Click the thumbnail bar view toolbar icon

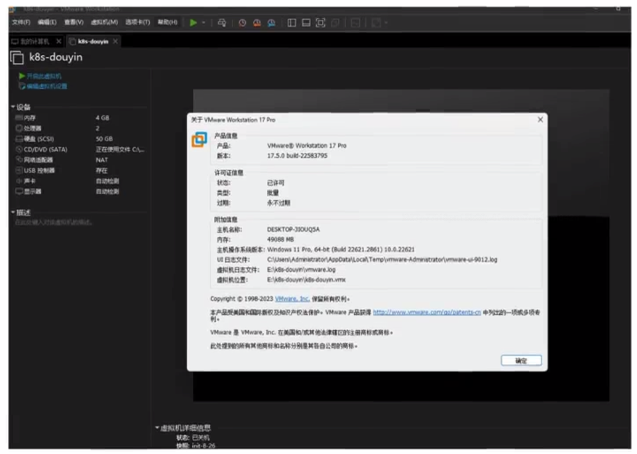point(306,23)
